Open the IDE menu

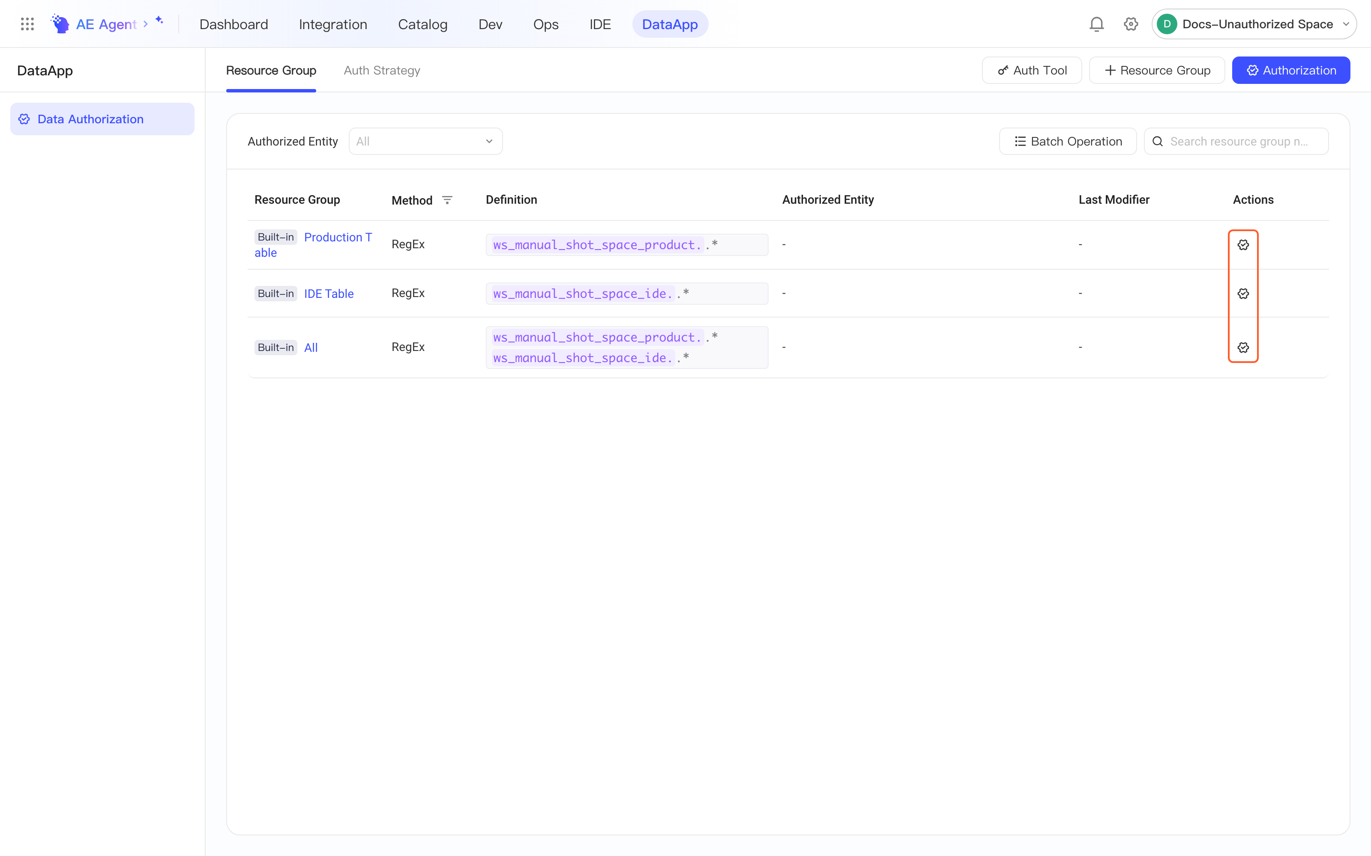click(x=600, y=24)
